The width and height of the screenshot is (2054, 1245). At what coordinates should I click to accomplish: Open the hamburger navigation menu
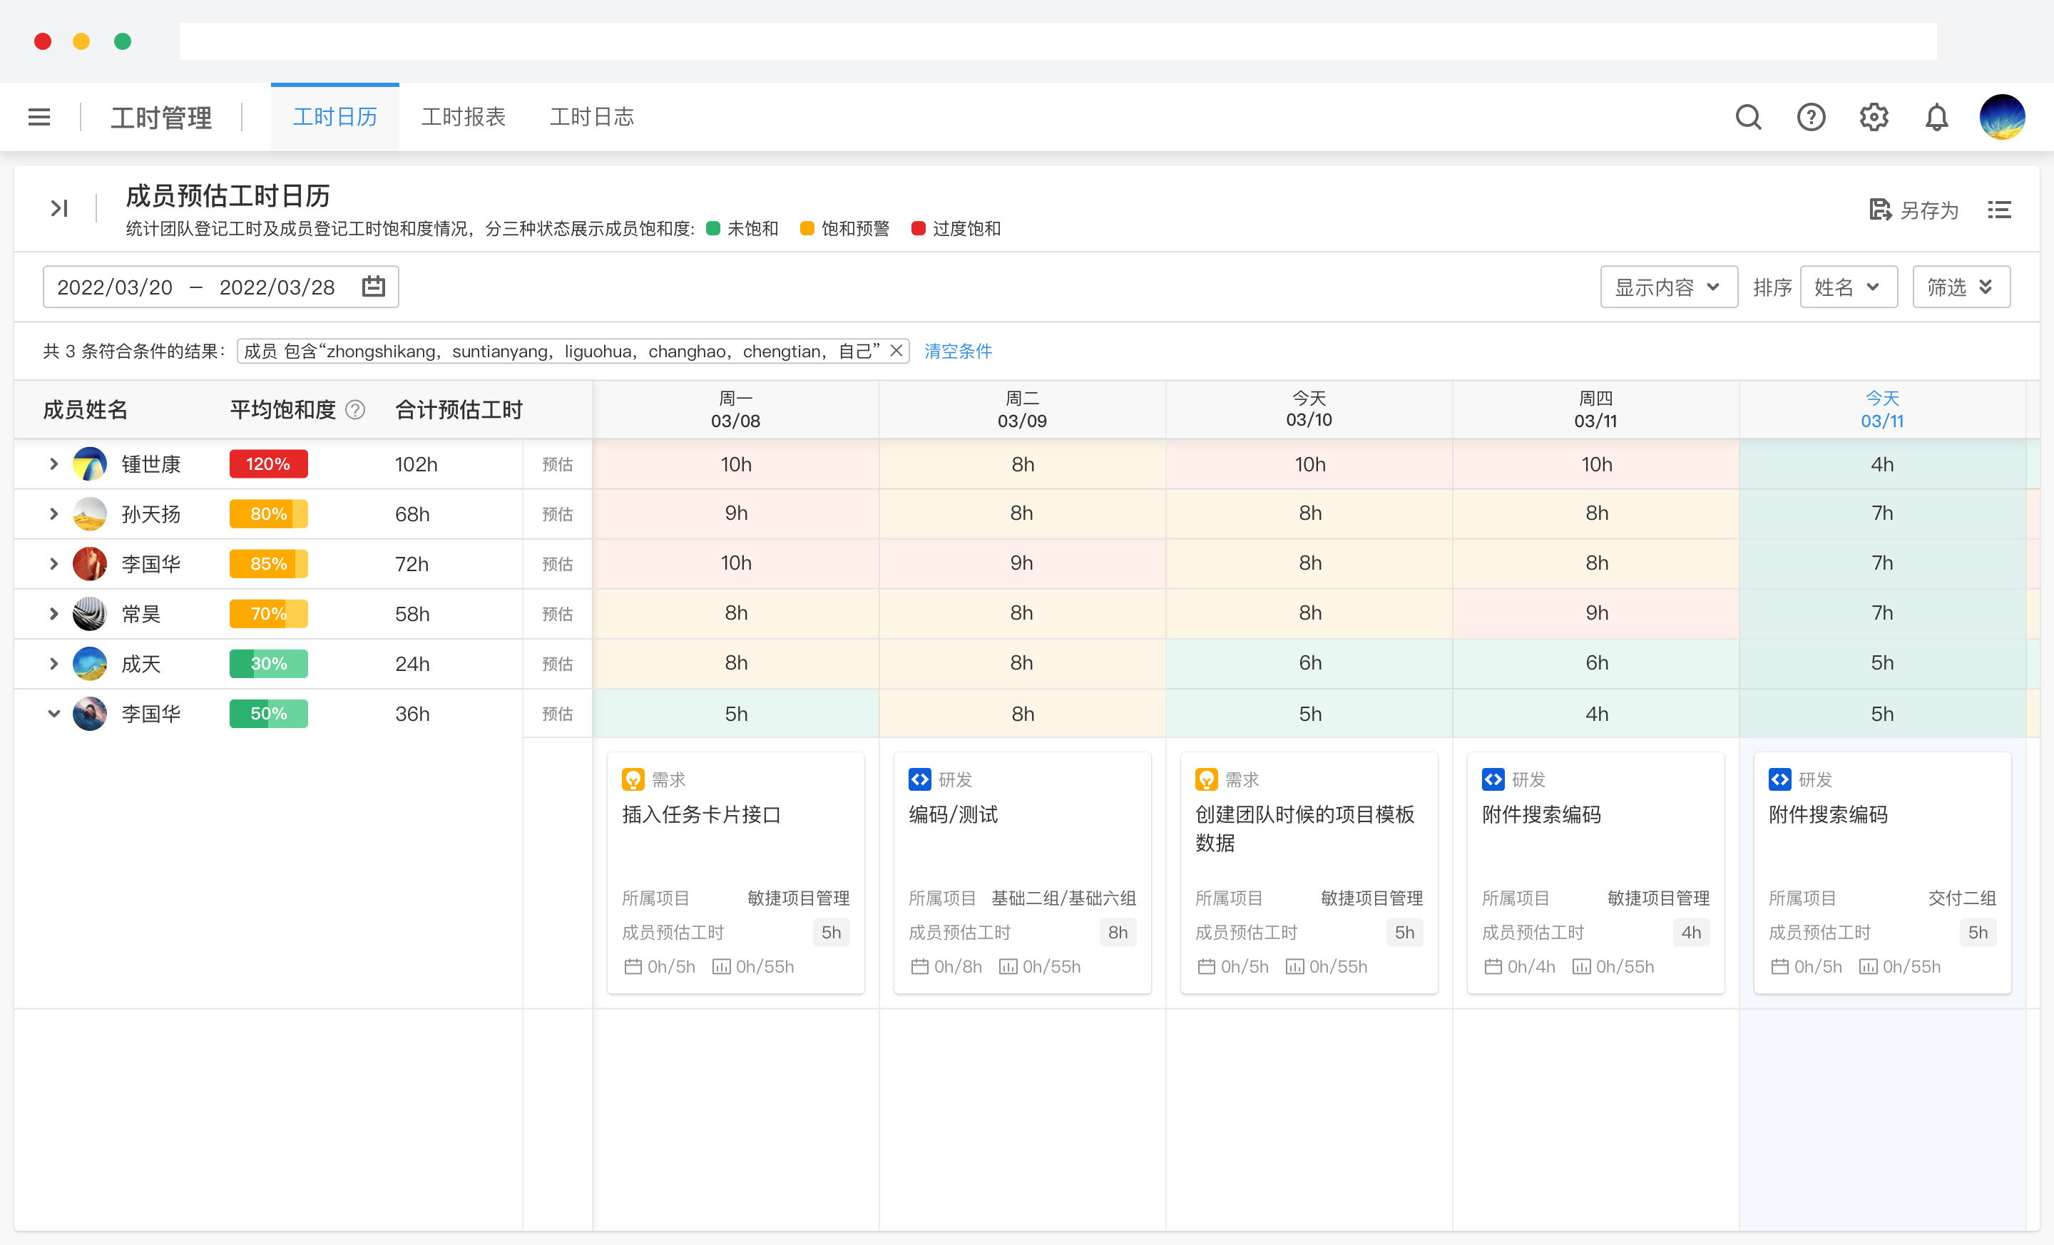[39, 117]
